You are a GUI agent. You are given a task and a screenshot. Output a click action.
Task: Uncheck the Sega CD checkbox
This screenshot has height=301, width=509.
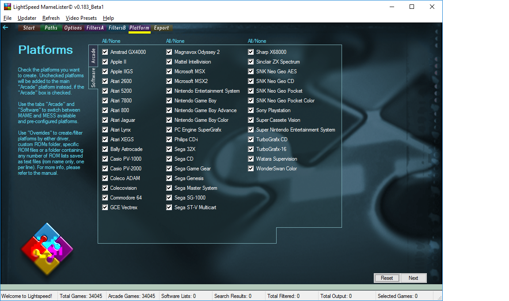pyautogui.click(x=169, y=159)
